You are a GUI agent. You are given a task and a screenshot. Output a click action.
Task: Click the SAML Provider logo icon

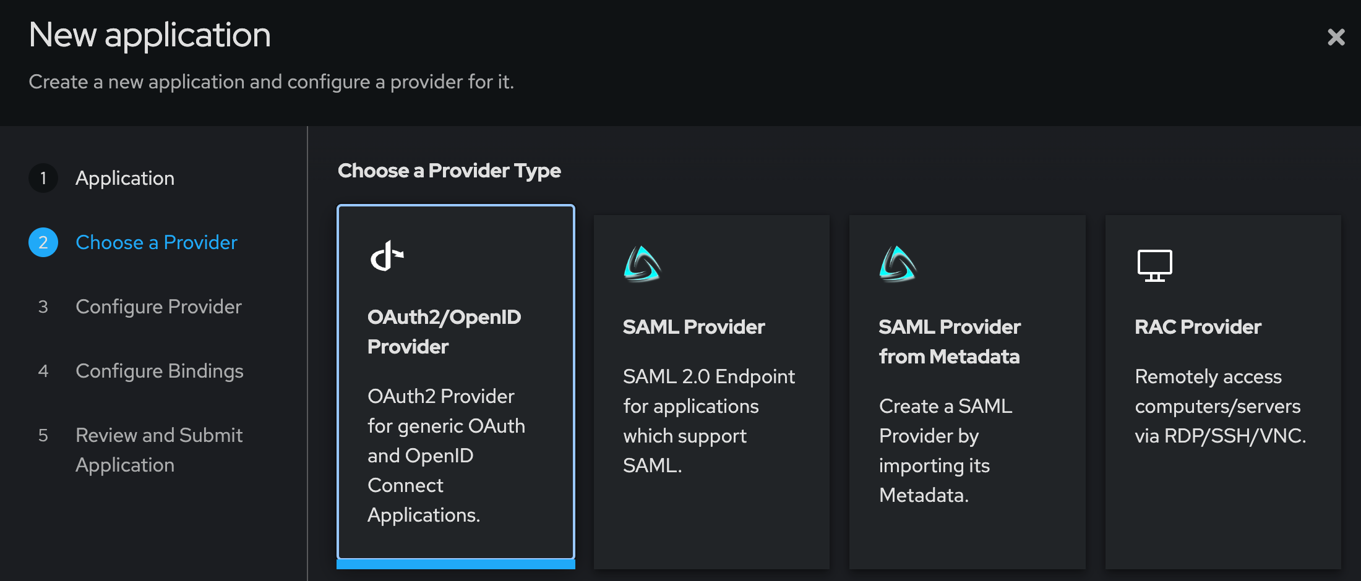point(642,264)
